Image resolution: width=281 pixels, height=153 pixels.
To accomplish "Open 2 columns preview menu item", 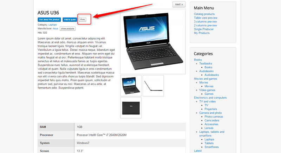I will click(205, 25).
